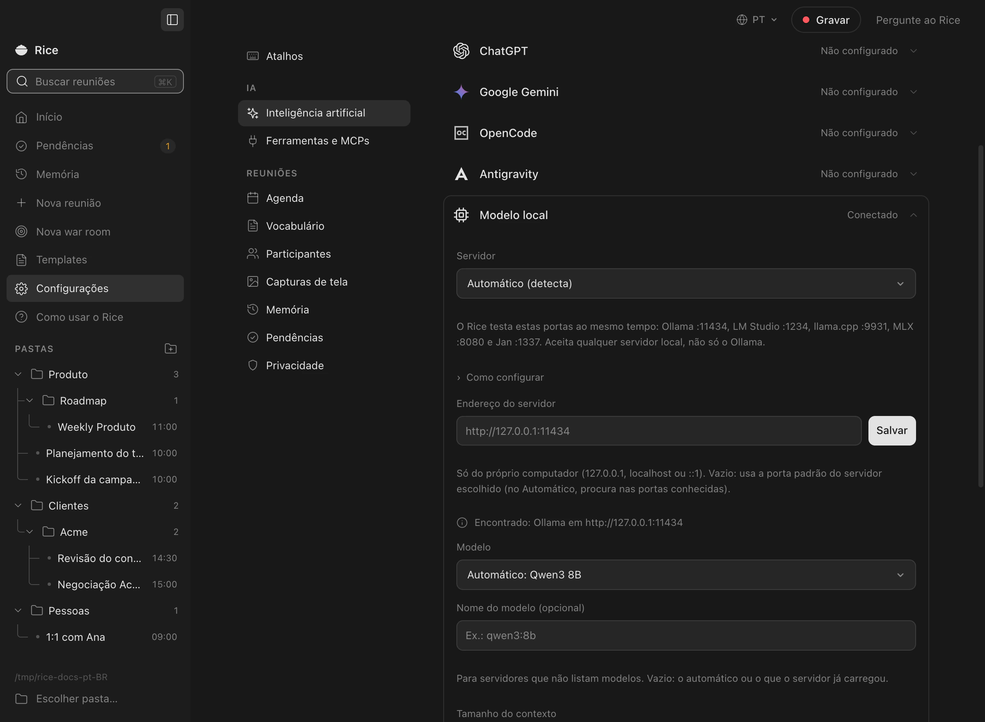This screenshot has height=722, width=985.
Task: Click the Salvar button
Action: point(892,430)
